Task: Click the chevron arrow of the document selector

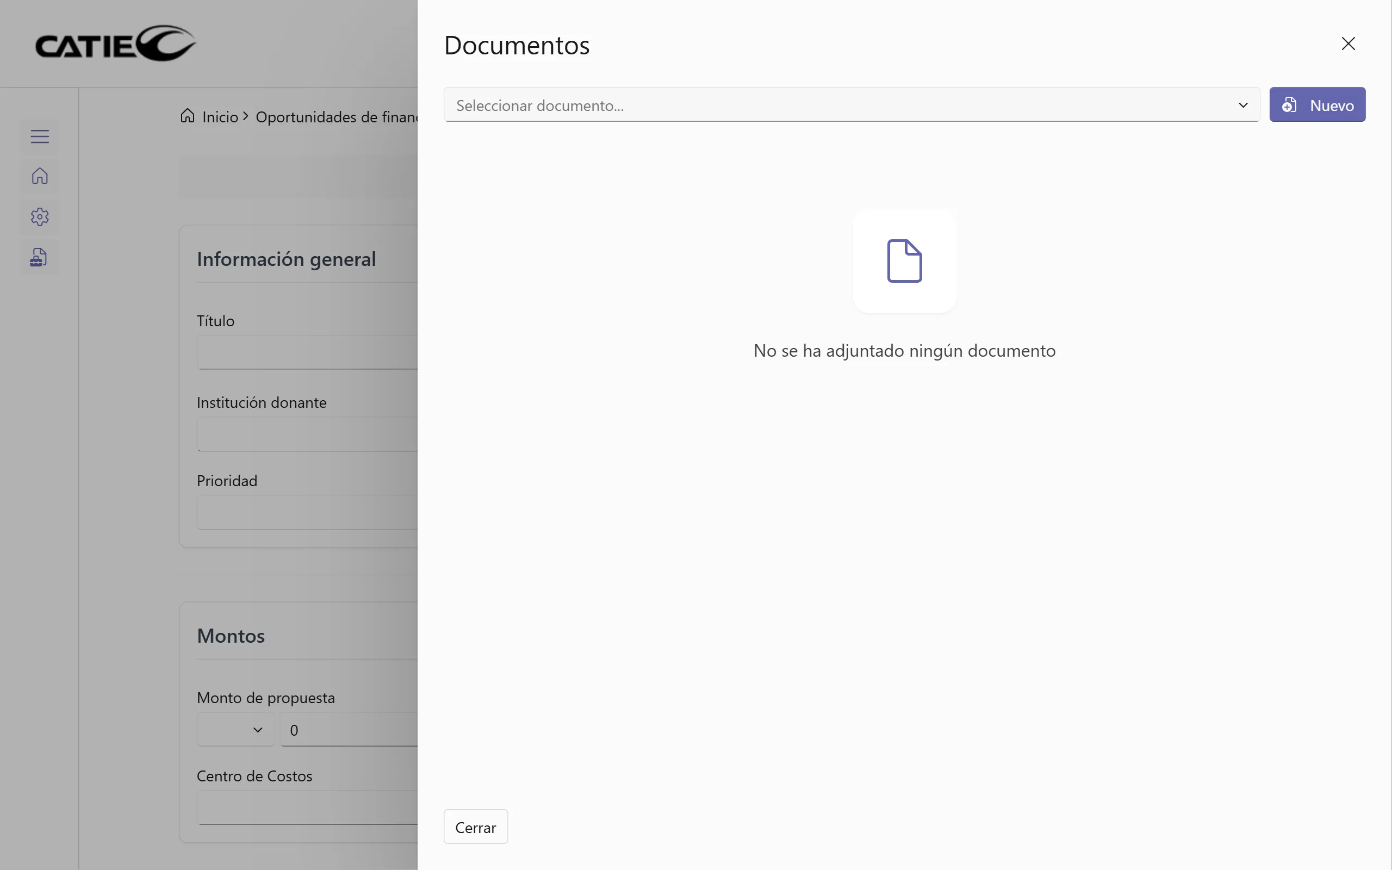Action: pyautogui.click(x=1243, y=105)
